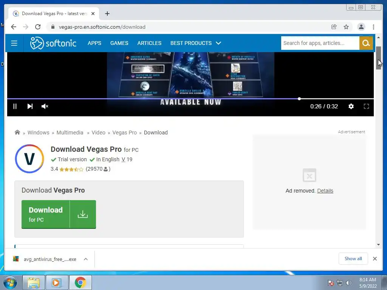Expand the BEST PRODUCTS dropdown

click(x=196, y=43)
